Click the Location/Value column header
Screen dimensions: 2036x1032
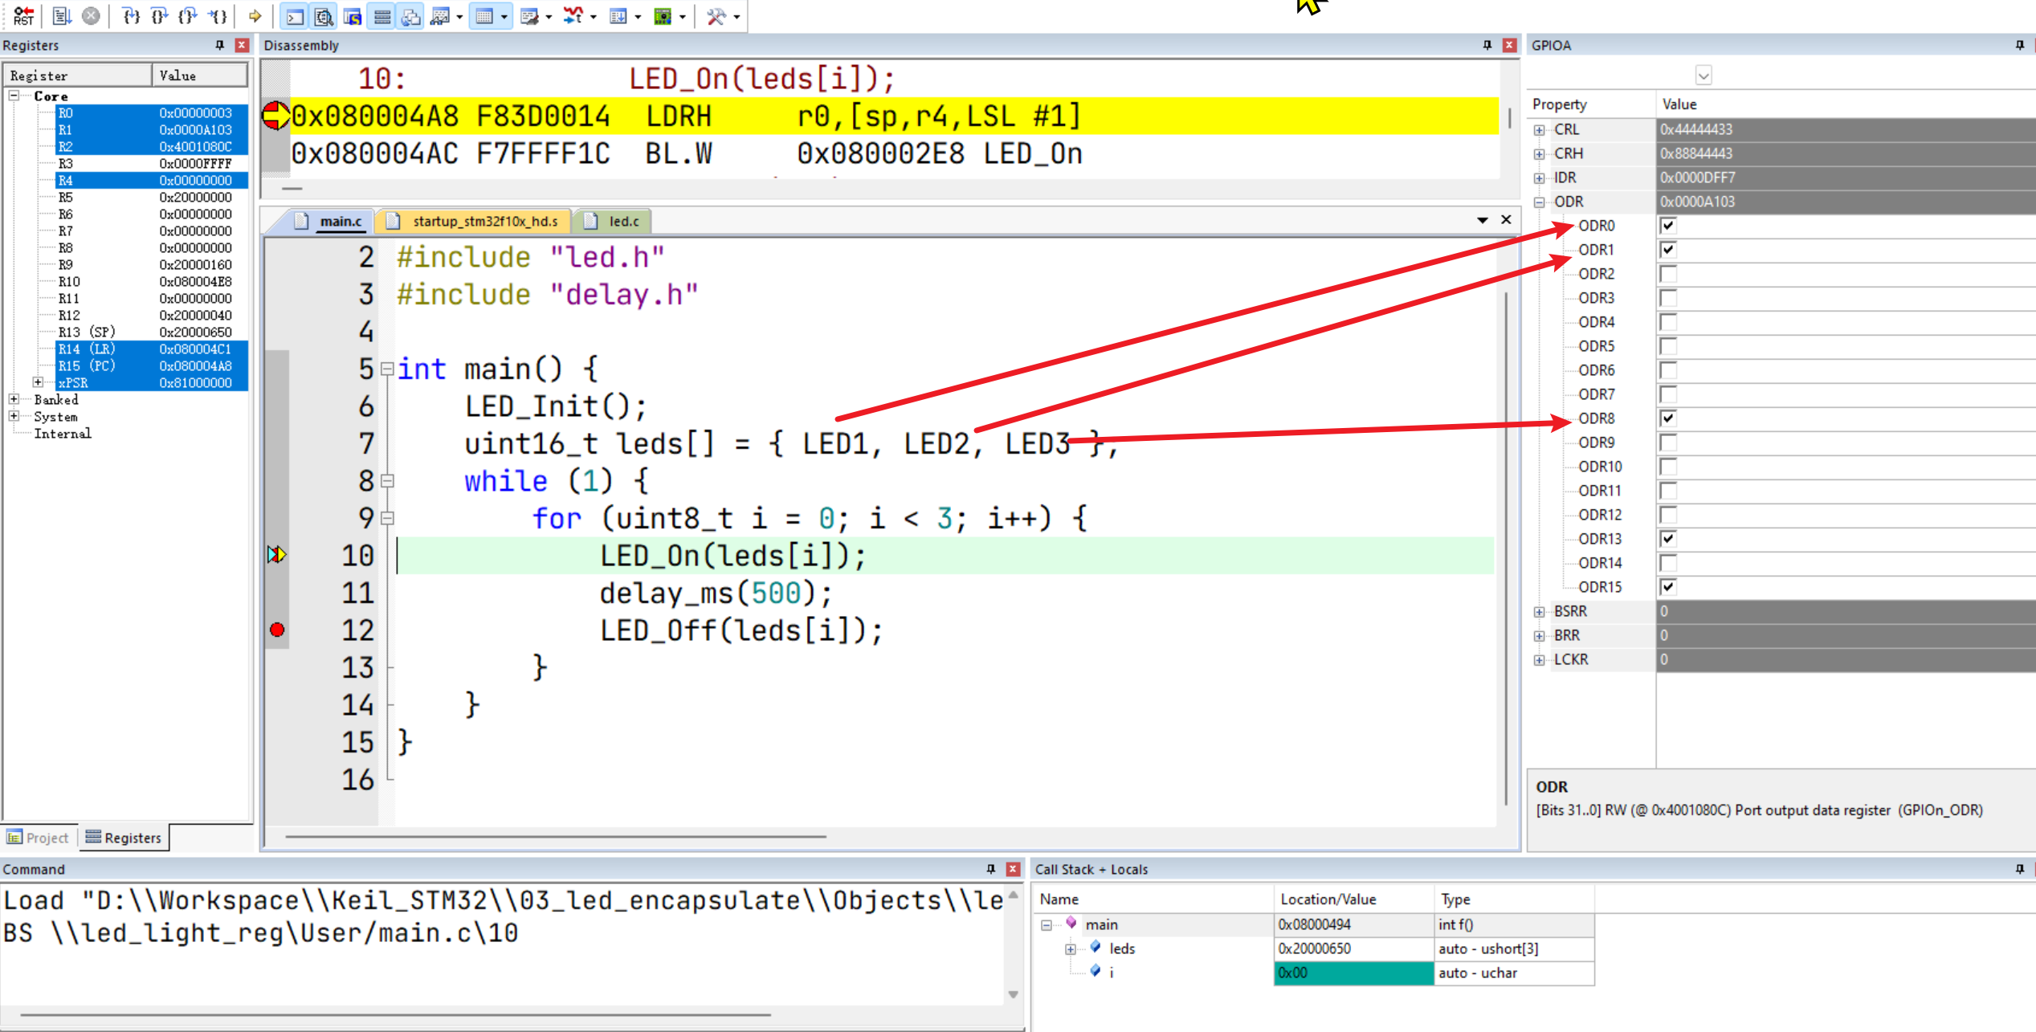tap(1353, 899)
